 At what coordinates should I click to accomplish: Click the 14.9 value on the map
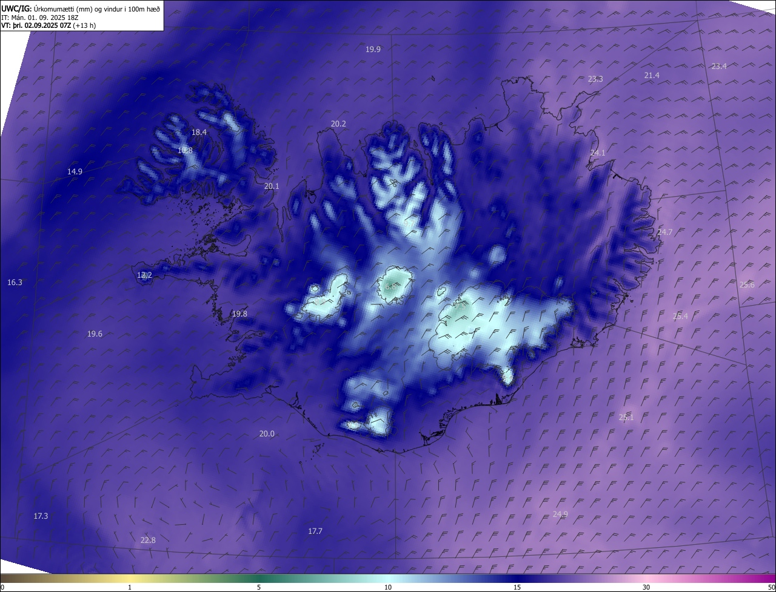pos(75,172)
